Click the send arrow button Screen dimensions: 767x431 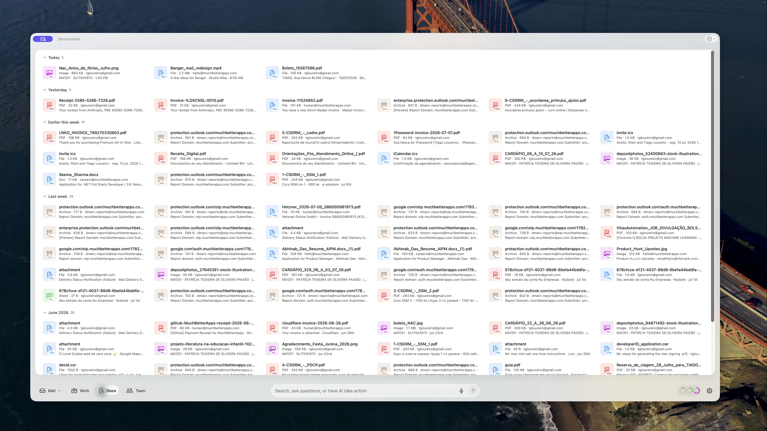tap(473, 391)
